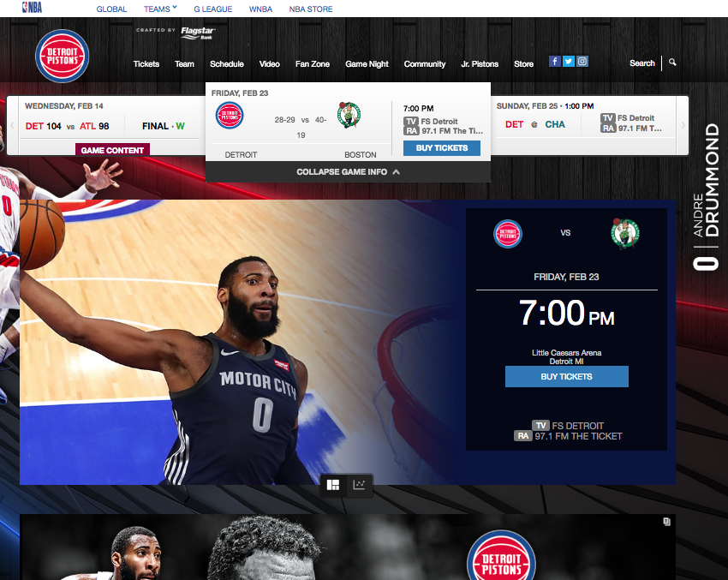Switch hero to stats chart view

(x=360, y=485)
